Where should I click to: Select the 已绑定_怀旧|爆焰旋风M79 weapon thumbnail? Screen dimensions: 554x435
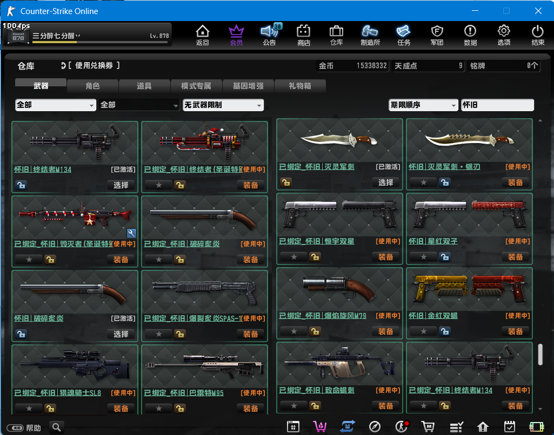pos(339,289)
